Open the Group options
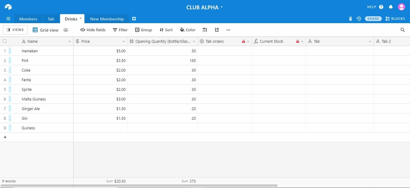 click(143, 30)
